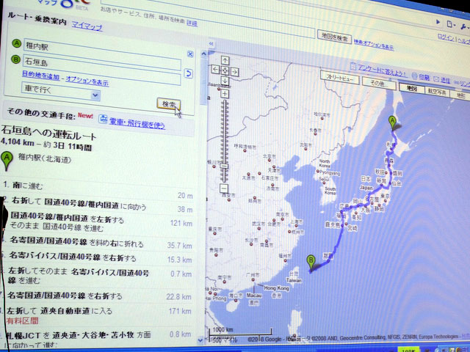This screenshot has height=352, width=470.
Task: Zoom in with the plus button
Action: (x=225, y=94)
